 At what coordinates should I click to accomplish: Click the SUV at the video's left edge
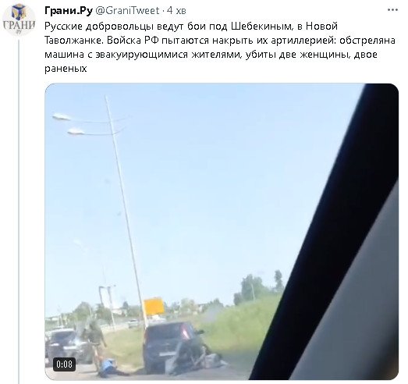66,347
